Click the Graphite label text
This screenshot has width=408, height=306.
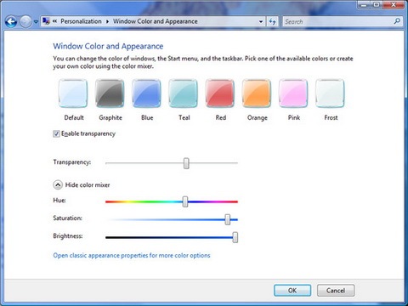(x=110, y=117)
